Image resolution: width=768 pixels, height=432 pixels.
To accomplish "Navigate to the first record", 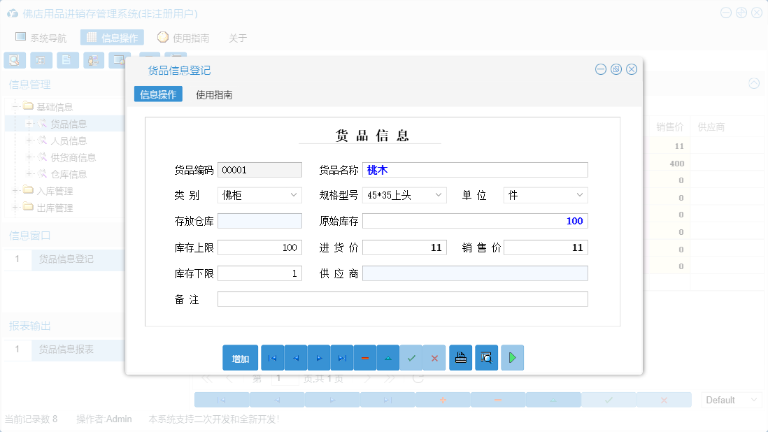I will pyautogui.click(x=272, y=357).
